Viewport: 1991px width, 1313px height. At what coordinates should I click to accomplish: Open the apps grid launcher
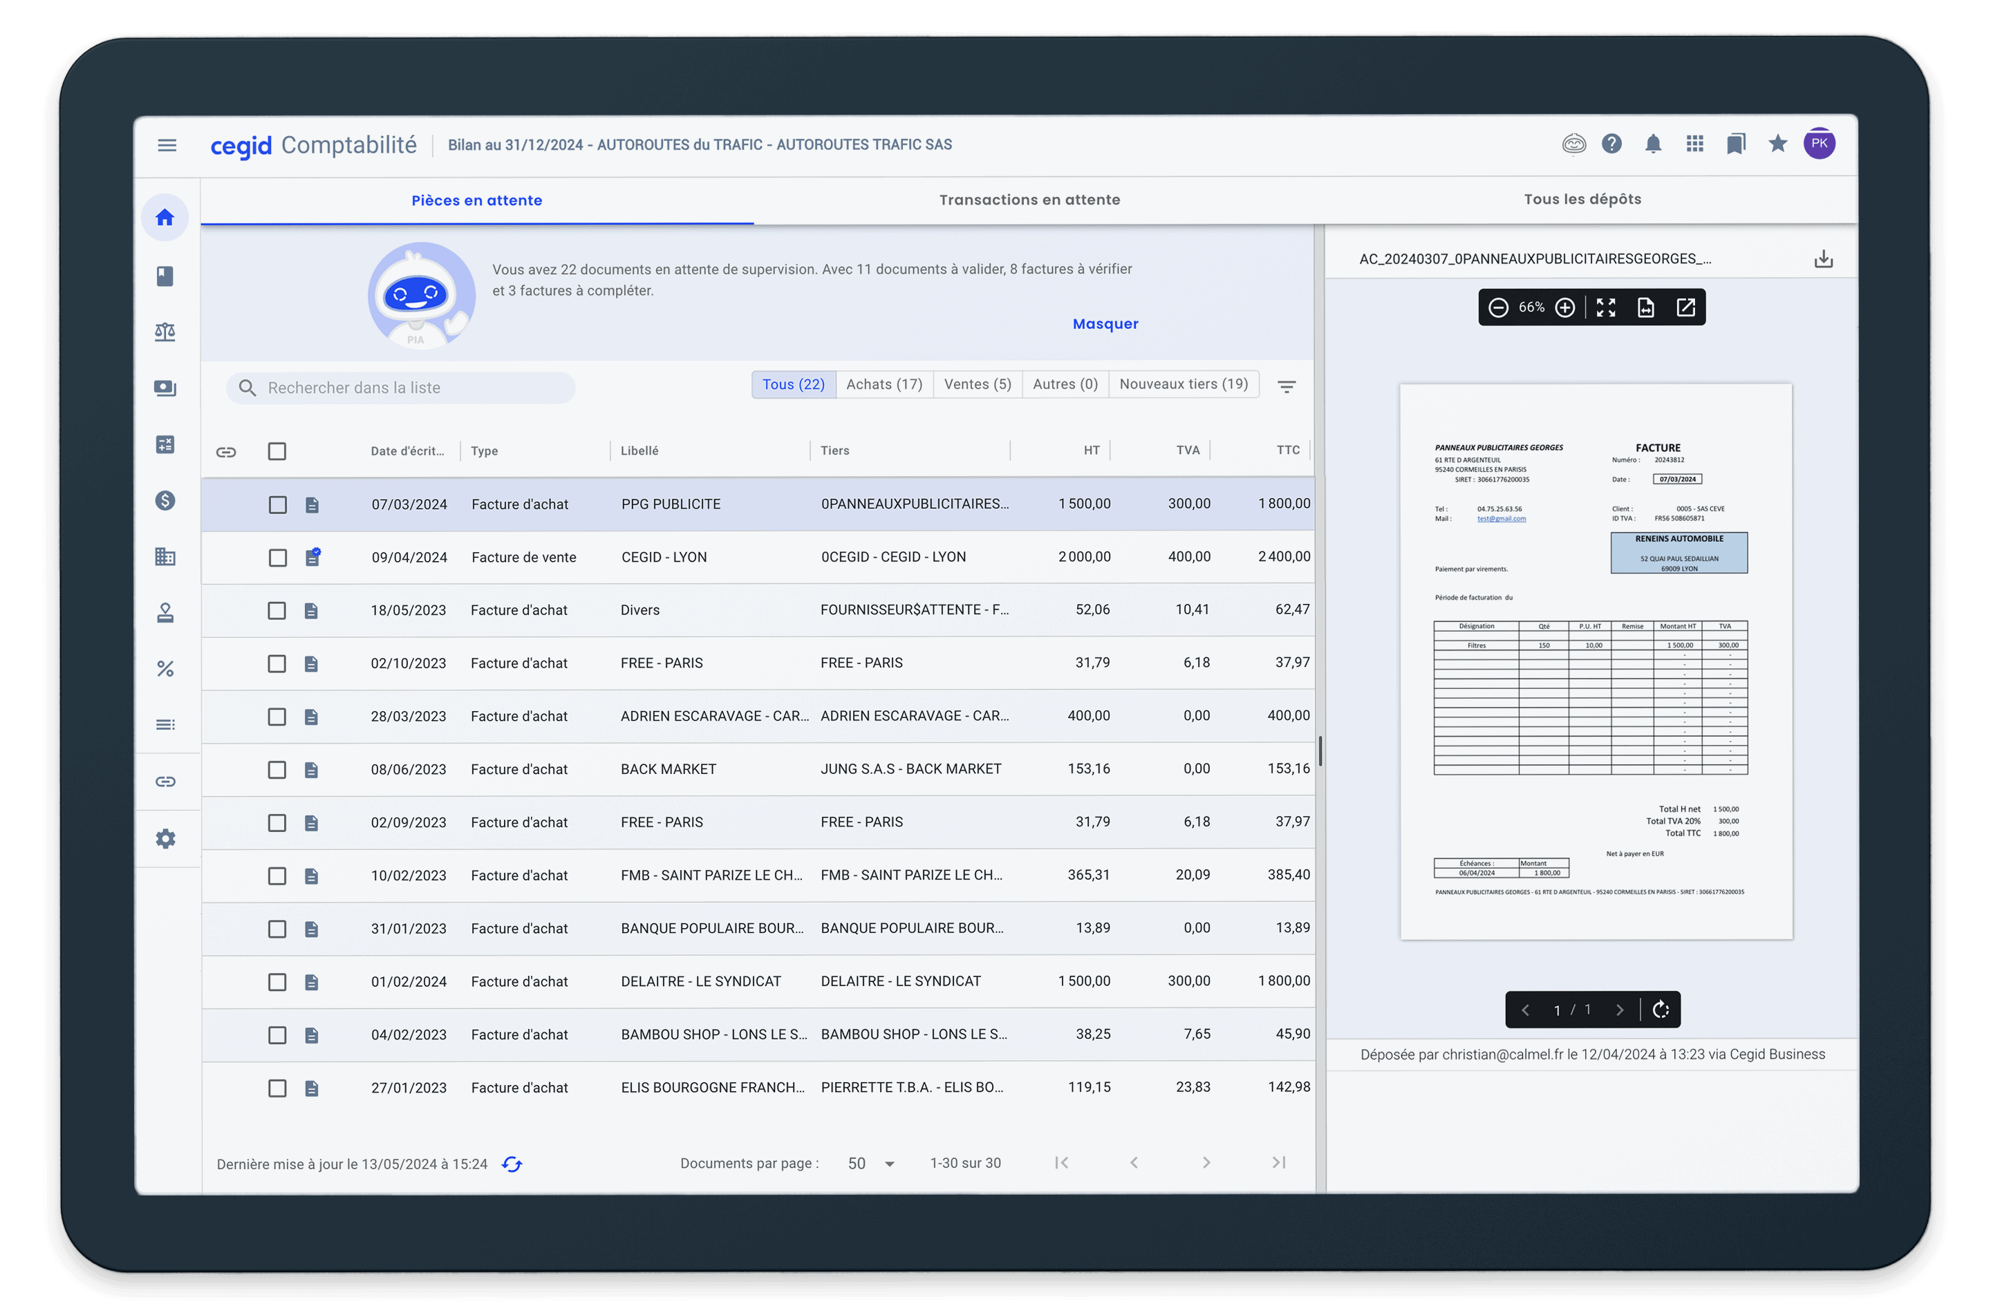point(1694,144)
